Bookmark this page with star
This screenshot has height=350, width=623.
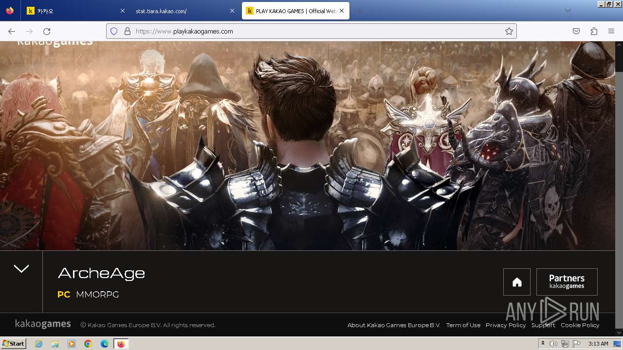(x=509, y=31)
